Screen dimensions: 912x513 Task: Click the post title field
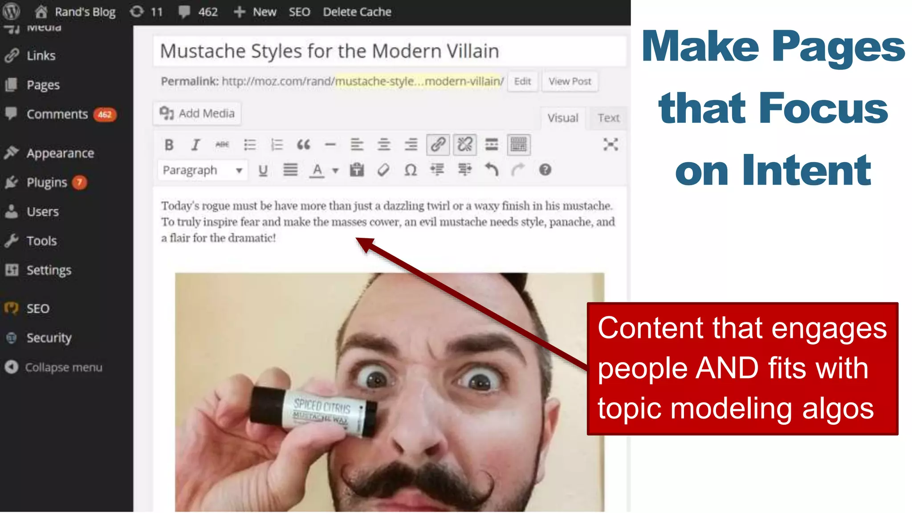pyautogui.click(x=390, y=51)
